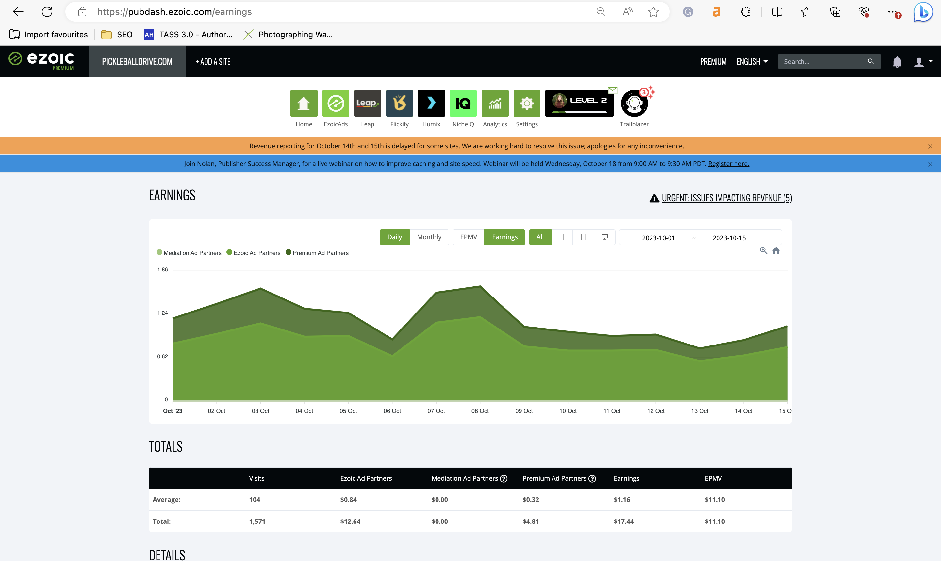
Task: Open the favourites list icon
Action: point(806,12)
